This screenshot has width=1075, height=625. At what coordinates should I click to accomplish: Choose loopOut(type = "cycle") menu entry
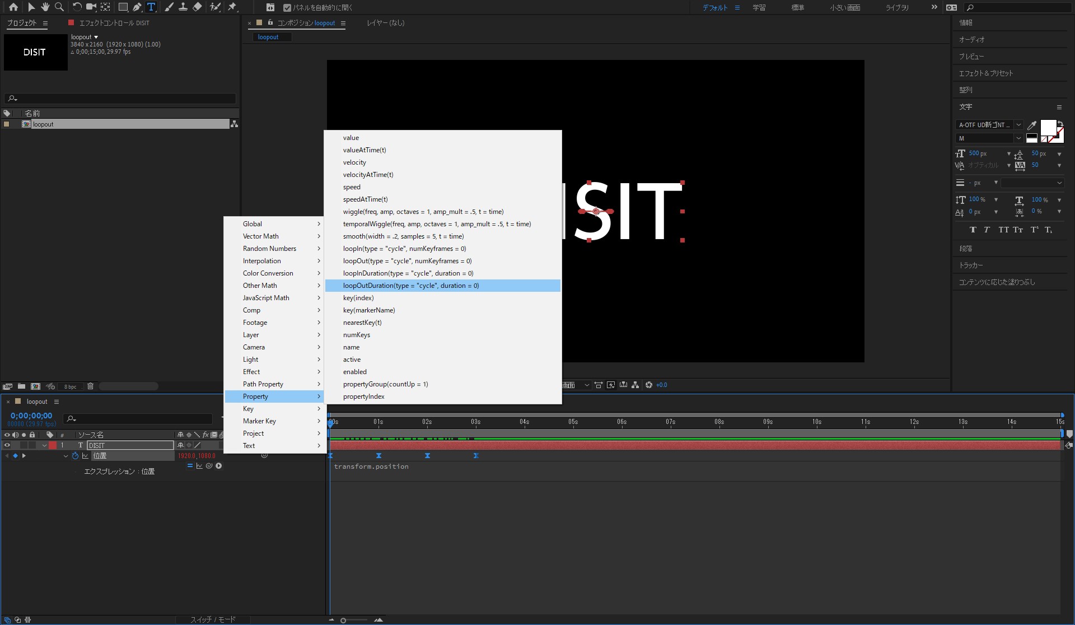443,261
